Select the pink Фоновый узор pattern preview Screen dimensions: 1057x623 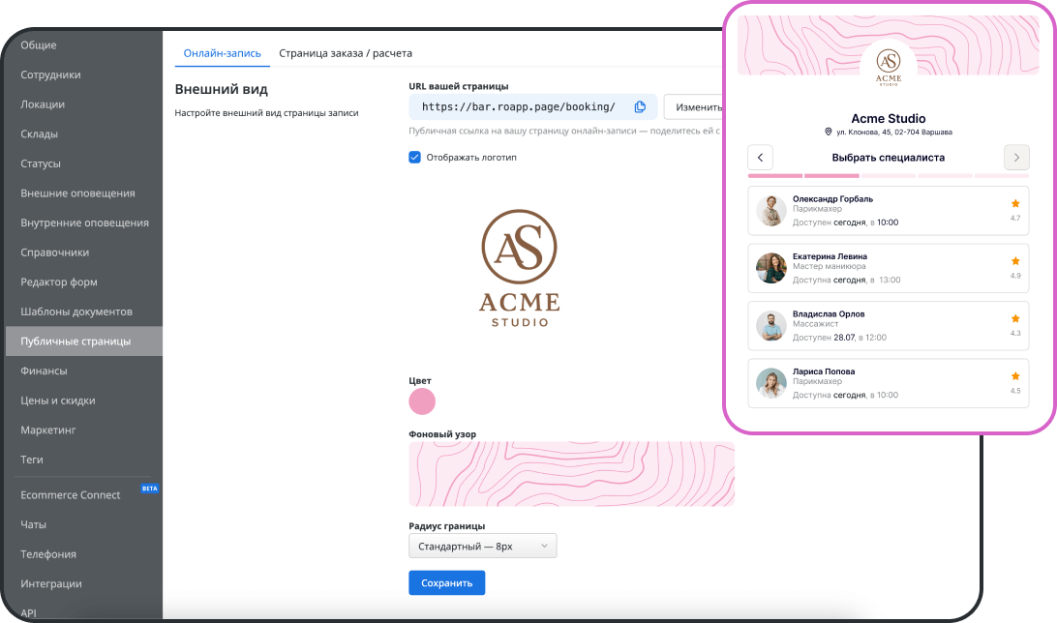[571, 474]
